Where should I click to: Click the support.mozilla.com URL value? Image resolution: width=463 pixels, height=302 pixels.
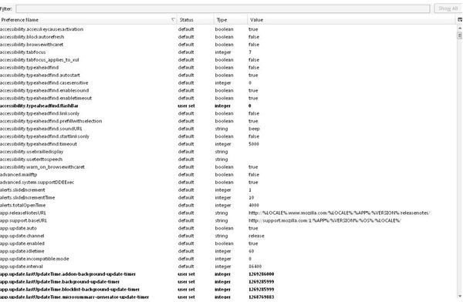tap(325, 221)
